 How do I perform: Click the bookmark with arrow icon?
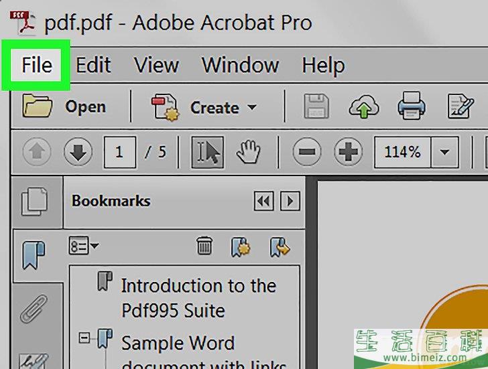(x=280, y=247)
